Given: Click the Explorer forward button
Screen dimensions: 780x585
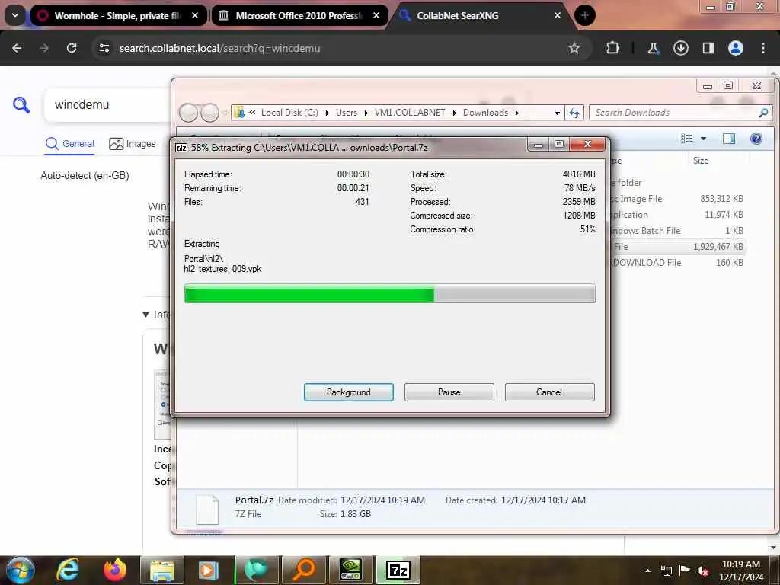Looking at the screenshot, I should coord(209,113).
